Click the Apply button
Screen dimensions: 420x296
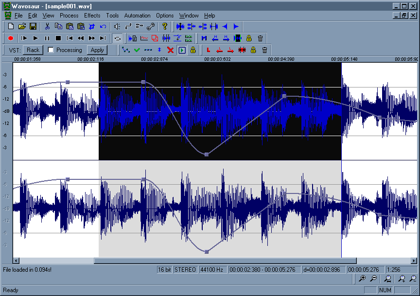[x=97, y=50]
